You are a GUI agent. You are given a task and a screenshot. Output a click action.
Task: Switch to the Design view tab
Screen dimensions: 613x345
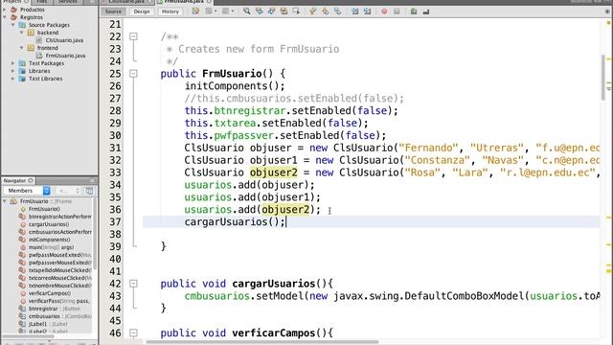[142, 11]
